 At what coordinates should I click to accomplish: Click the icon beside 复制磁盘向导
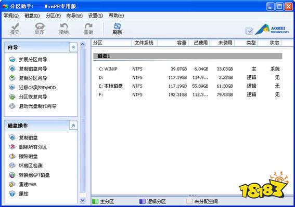coord(12,68)
